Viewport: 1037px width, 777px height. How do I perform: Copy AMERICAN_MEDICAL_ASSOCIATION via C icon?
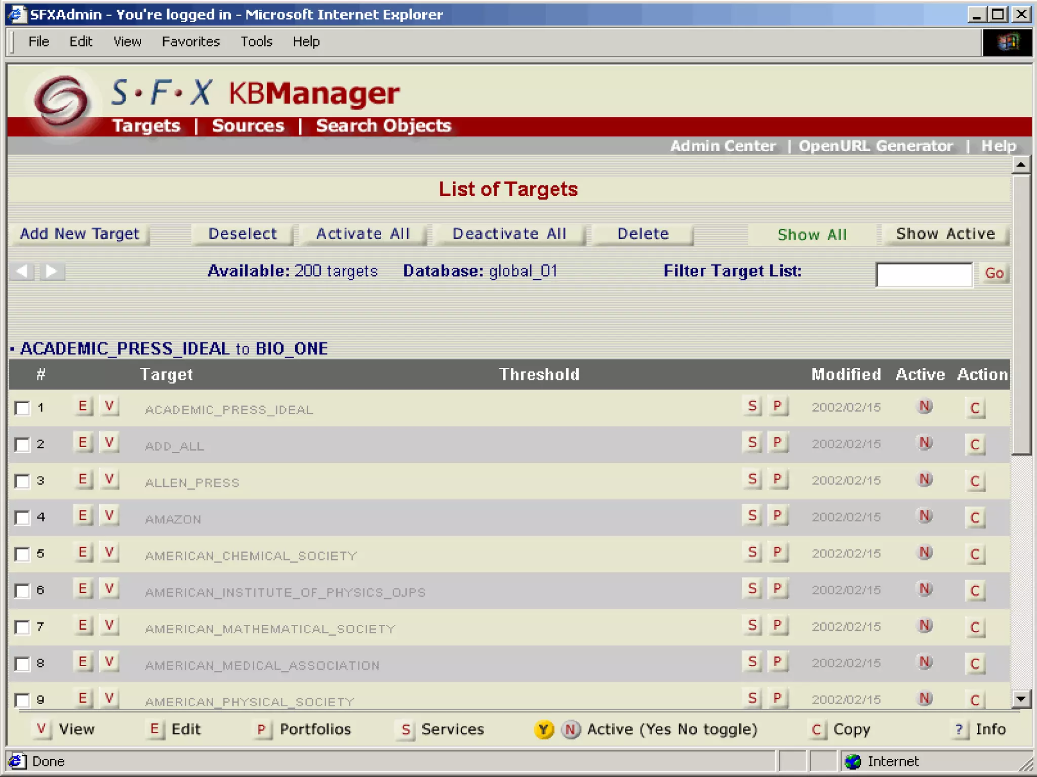click(x=975, y=663)
